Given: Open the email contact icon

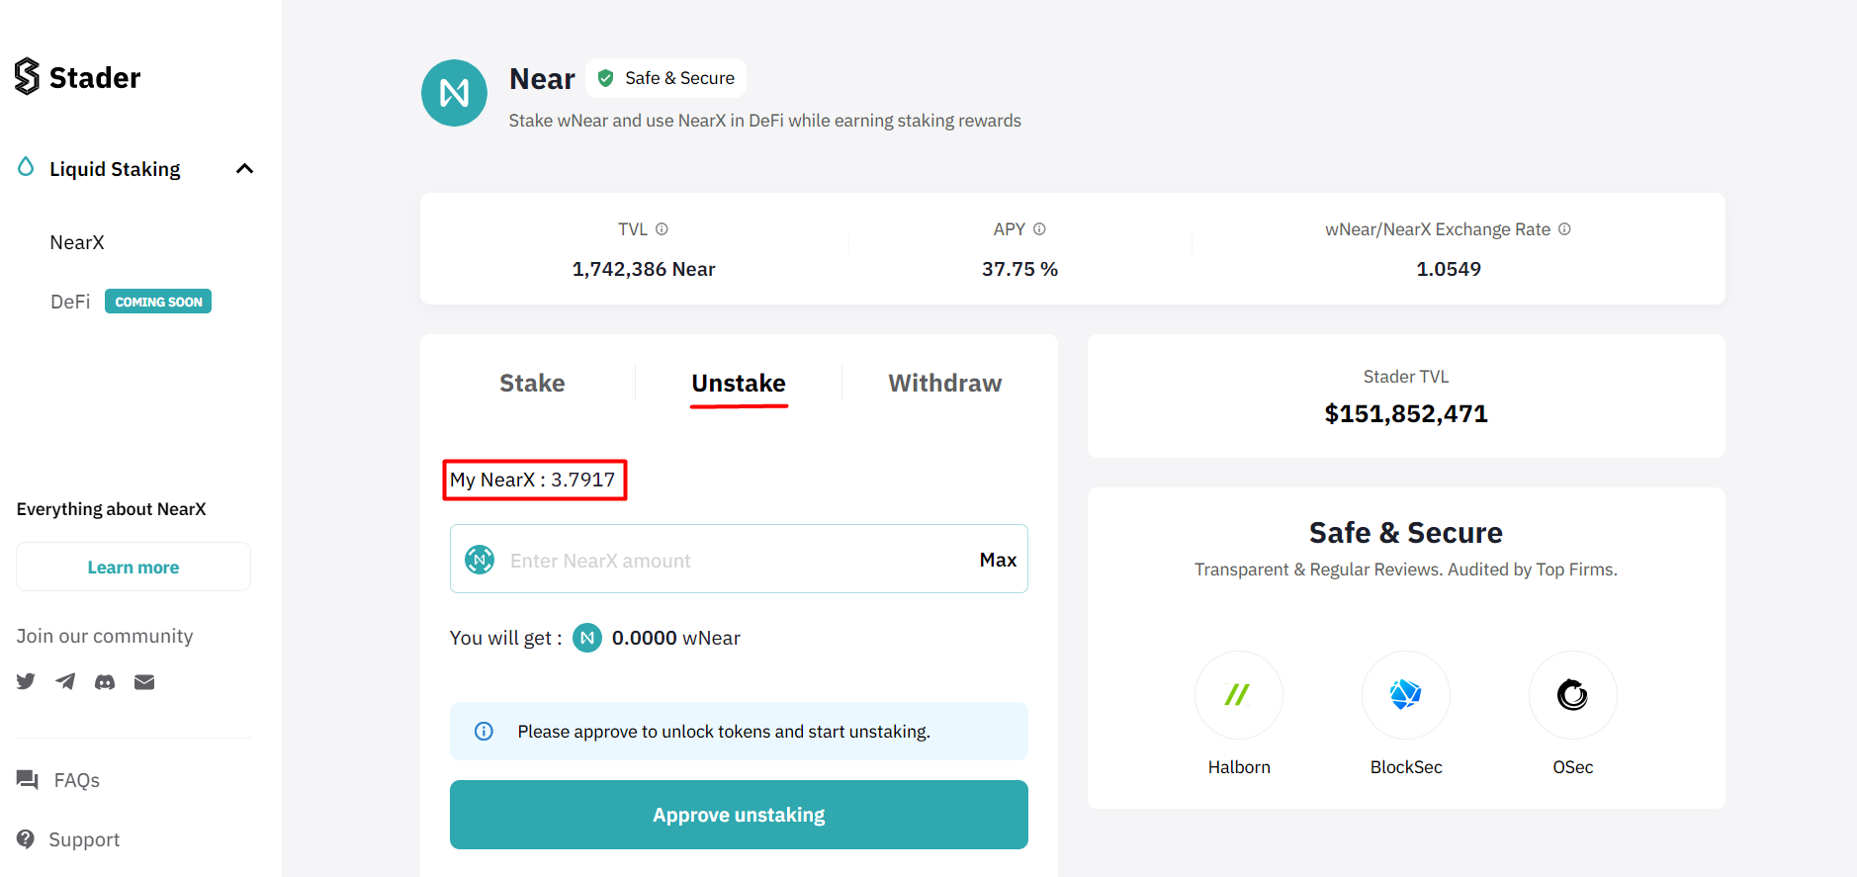Looking at the screenshot, I should (x=144, y=681).
